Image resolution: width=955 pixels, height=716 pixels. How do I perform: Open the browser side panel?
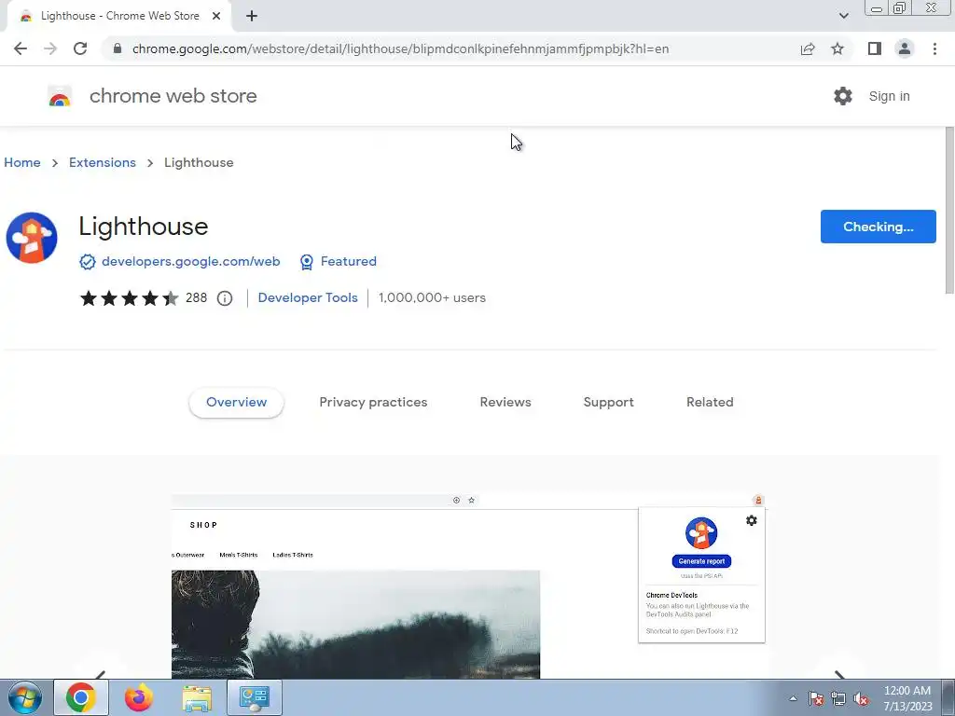(x=875, y=48)
